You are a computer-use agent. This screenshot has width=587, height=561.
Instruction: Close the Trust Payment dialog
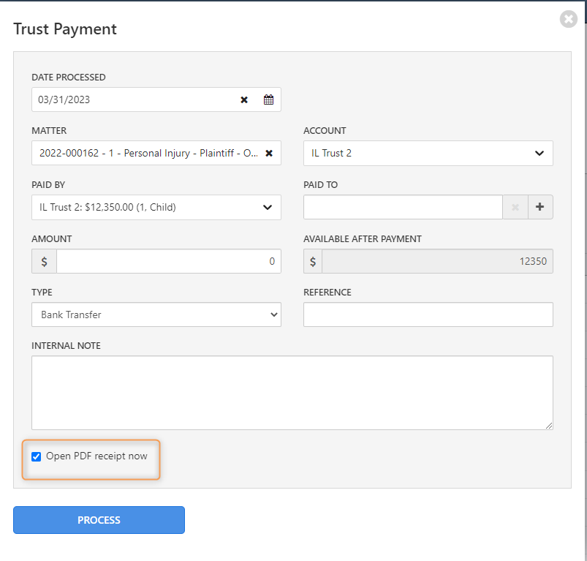(x=568, y=19)
